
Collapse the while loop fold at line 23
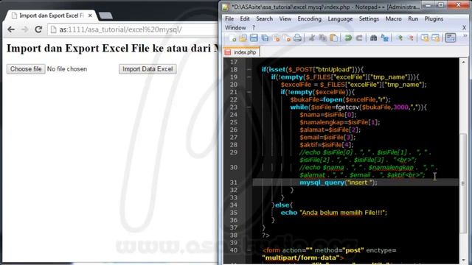tap(249, 107)
